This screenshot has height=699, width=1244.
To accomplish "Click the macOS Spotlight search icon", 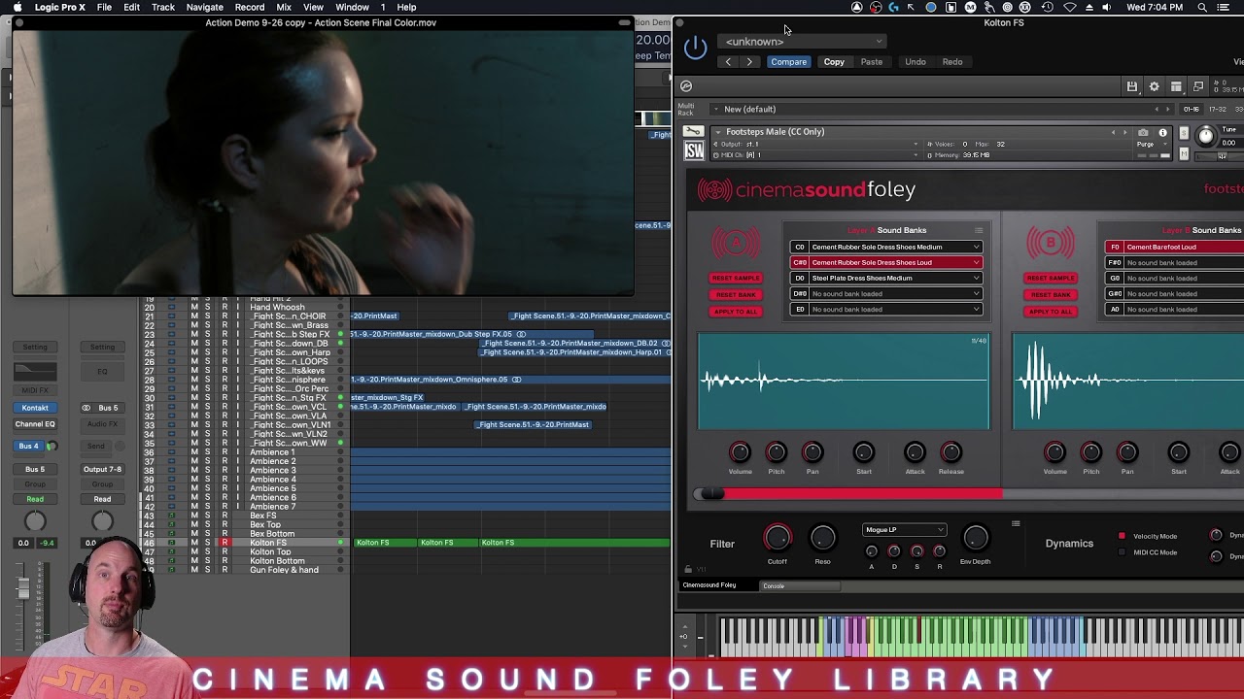I will [1202, 7].
